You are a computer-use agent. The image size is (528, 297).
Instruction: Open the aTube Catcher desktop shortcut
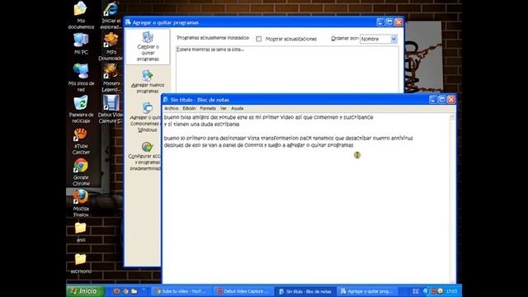point(81,141)
